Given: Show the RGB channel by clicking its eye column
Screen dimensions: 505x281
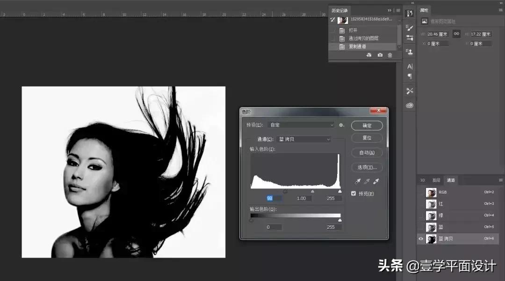Looking at the screenshot, I should pyautogui.click(x=420, y=192).
